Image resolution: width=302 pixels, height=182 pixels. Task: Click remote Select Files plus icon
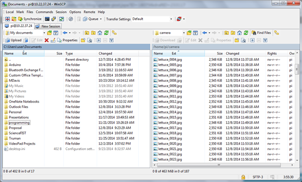(253, 40)
